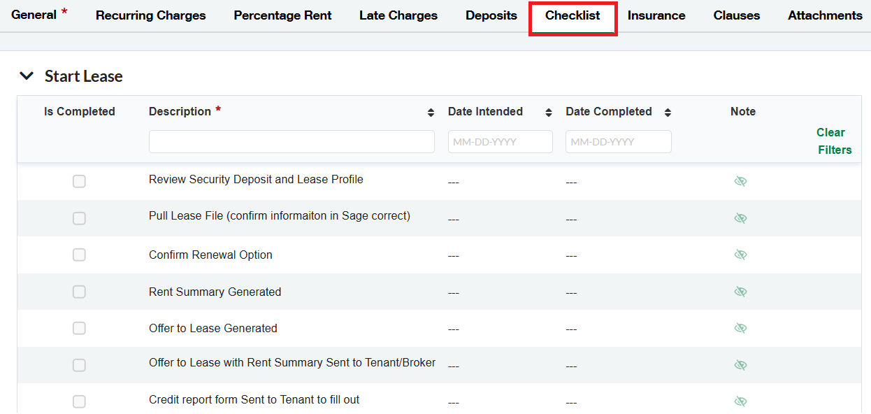The height and width of the screenshot is (414, 871).
Task: Check Review Security Deposit and Lease Profile
Action: 79,182
